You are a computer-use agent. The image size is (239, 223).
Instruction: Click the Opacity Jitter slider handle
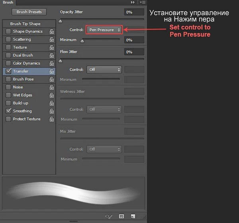coord(61,21)
